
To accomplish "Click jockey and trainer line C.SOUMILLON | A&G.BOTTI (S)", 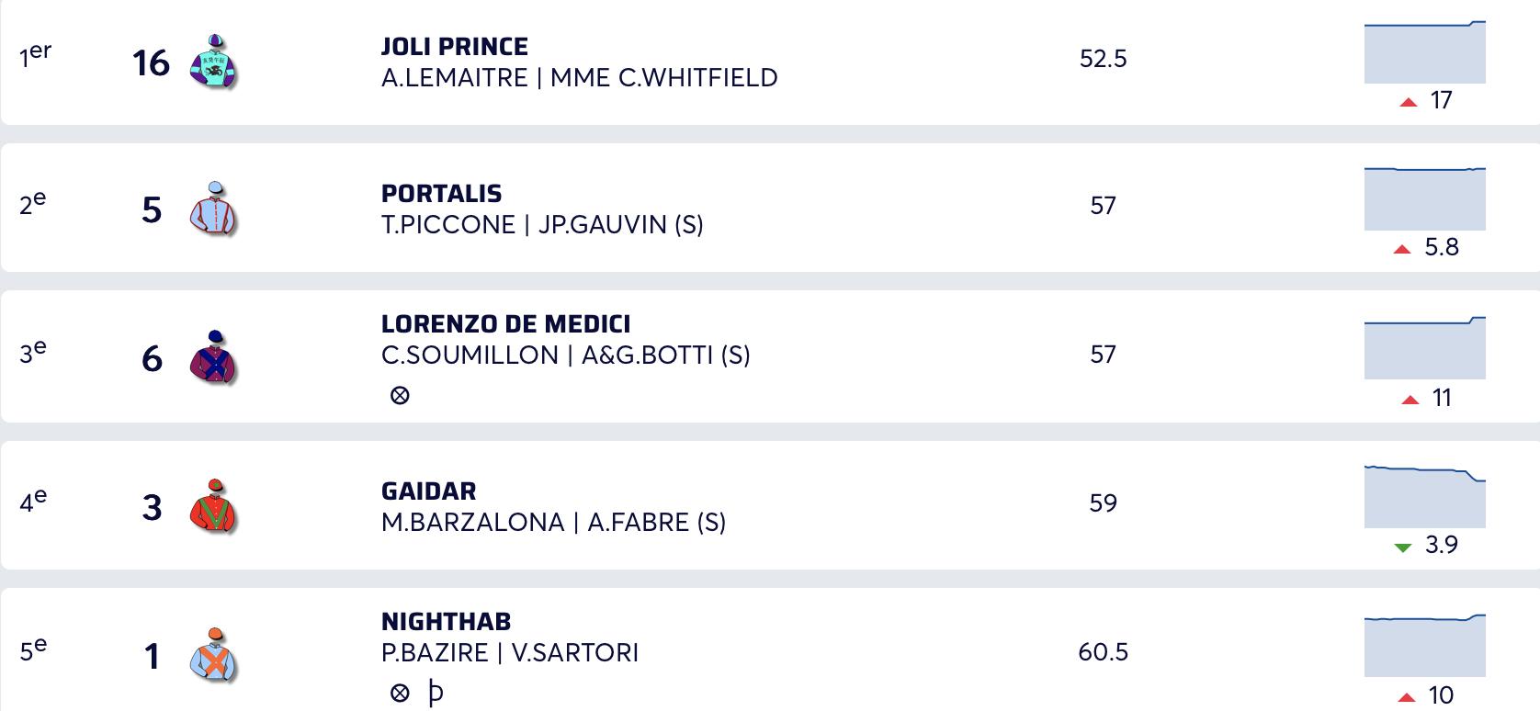I will [x=565, y=355].
